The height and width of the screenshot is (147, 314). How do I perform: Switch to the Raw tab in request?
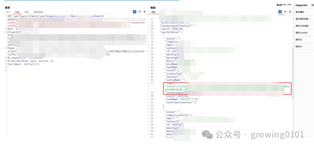coord(17,12)
